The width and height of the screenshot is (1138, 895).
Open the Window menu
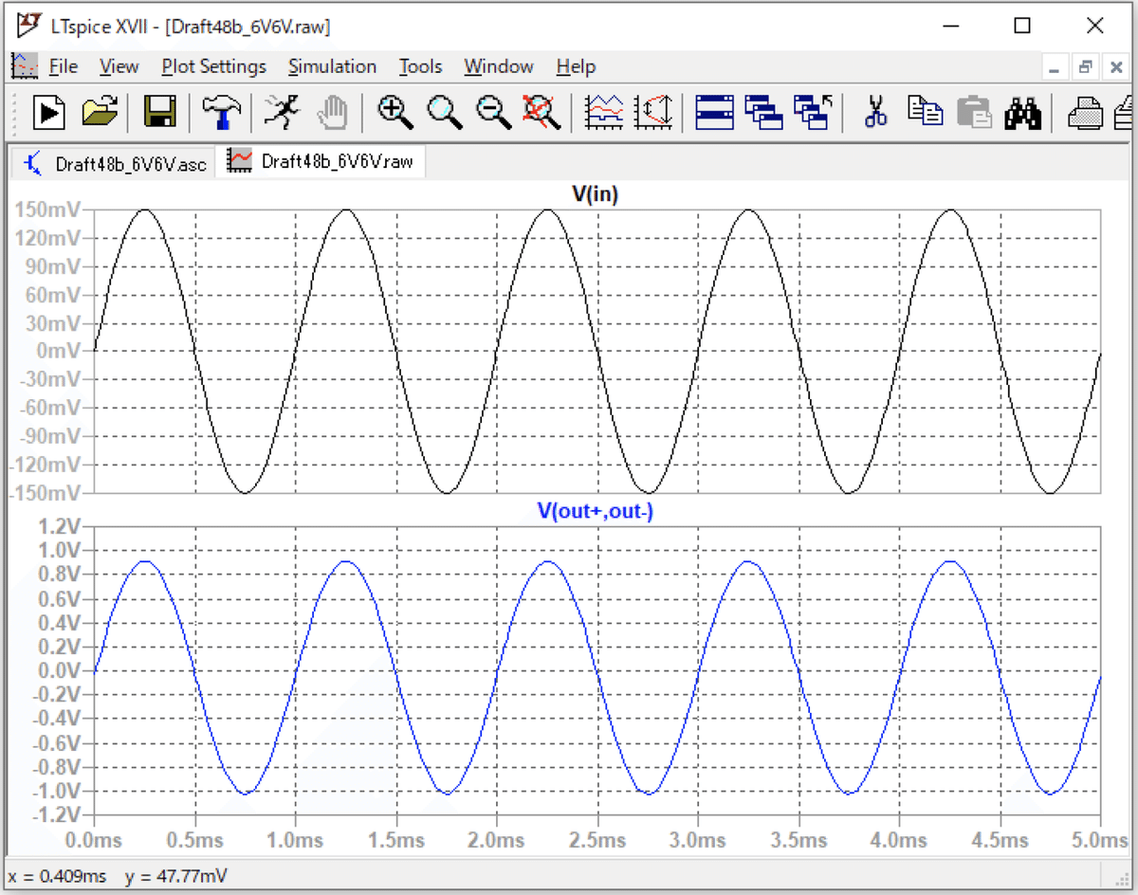tap(499, 66)
